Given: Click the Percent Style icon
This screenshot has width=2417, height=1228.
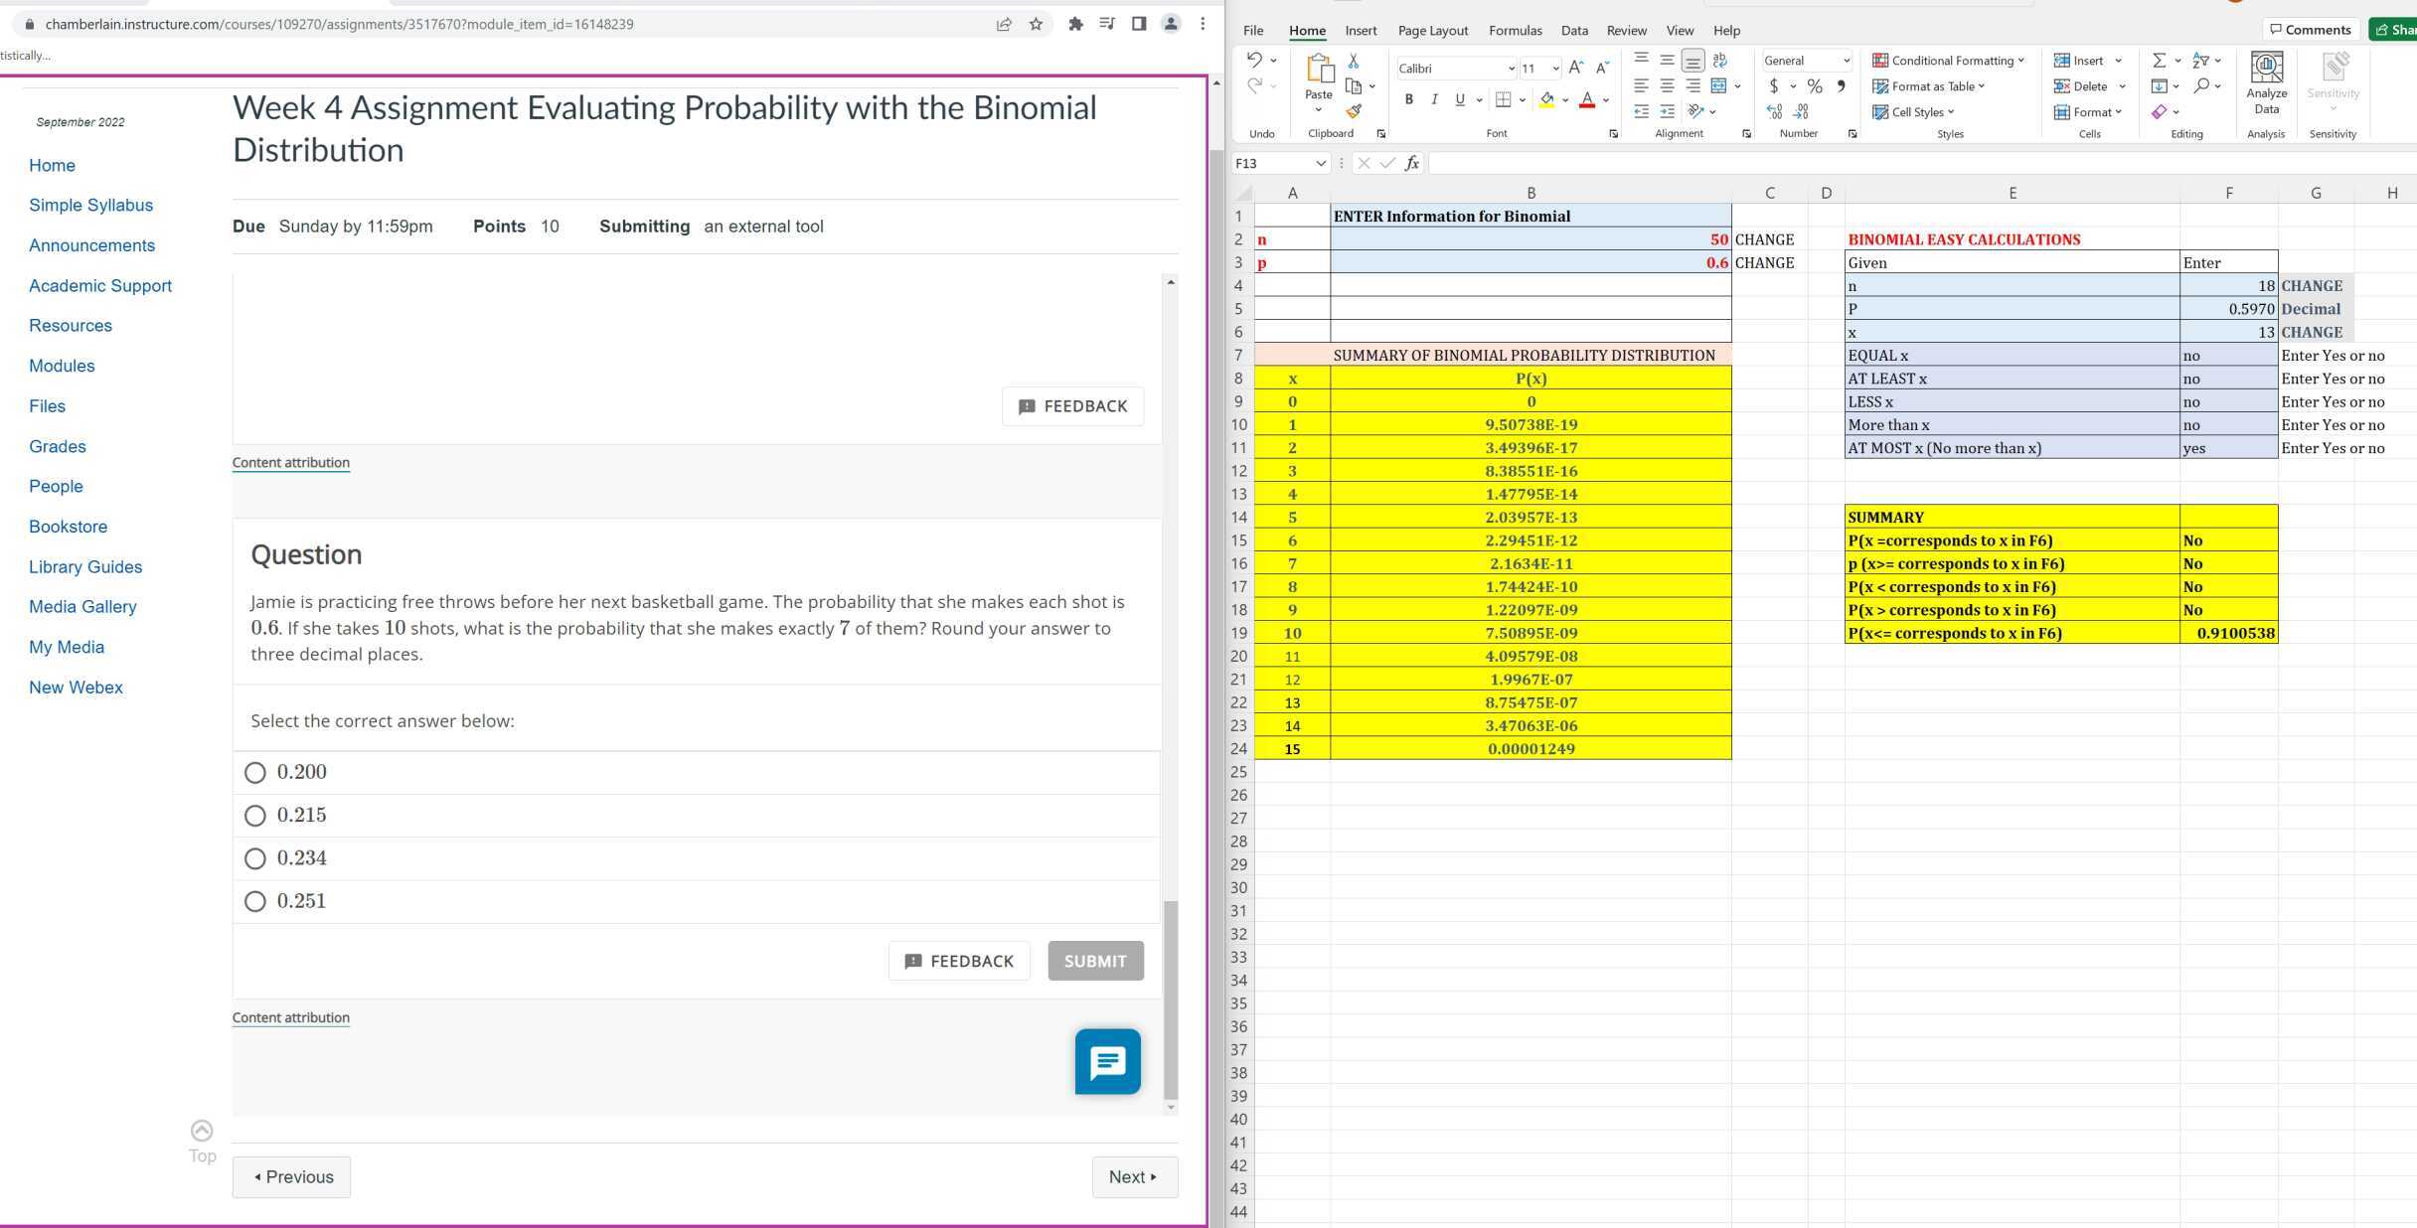Looking at the screenshot, I should pos(1815,86).
